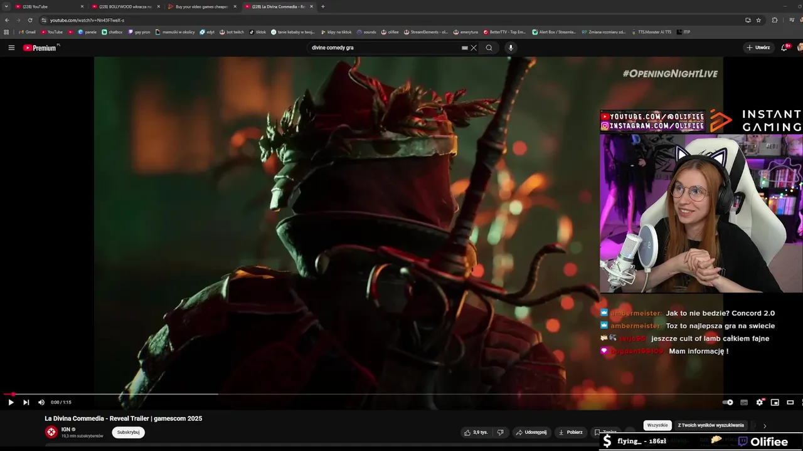Open the Utwórz create button
Viewport: 803px width, 451px height.
758,48
